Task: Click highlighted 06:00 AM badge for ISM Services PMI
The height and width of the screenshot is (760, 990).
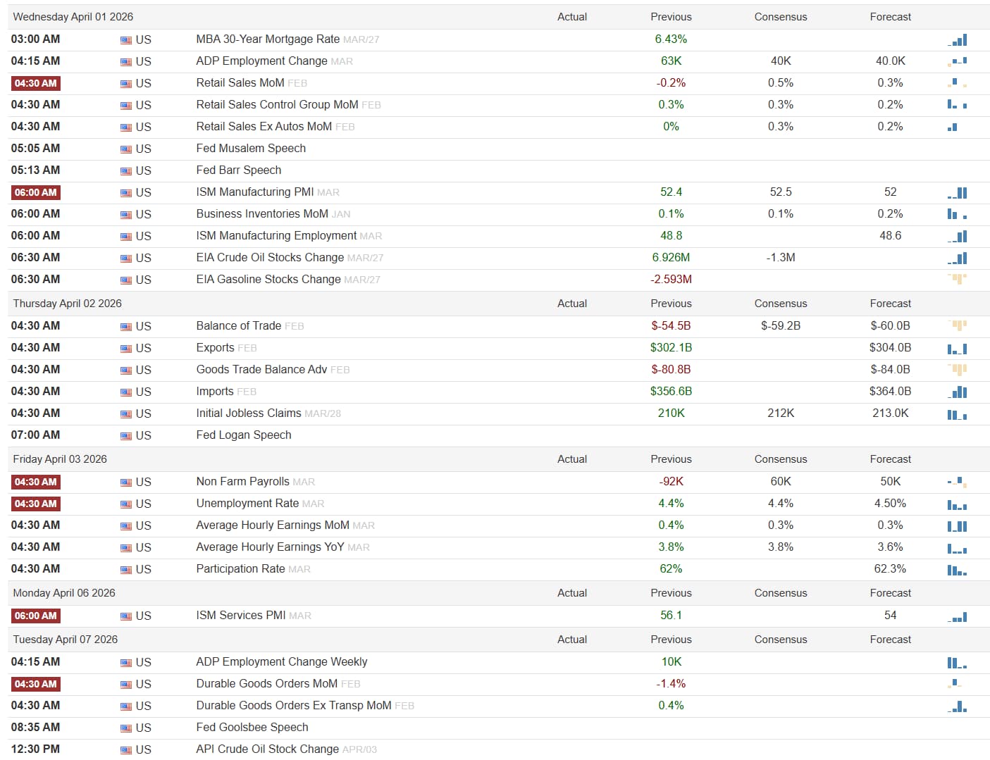Action: click(x=36, y=616)
